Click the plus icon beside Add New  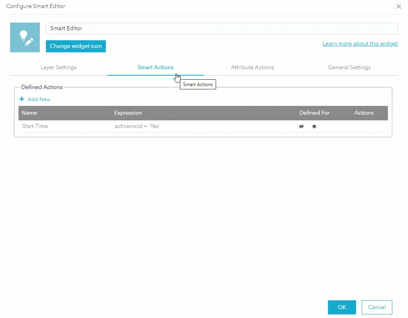click(21, 99)
